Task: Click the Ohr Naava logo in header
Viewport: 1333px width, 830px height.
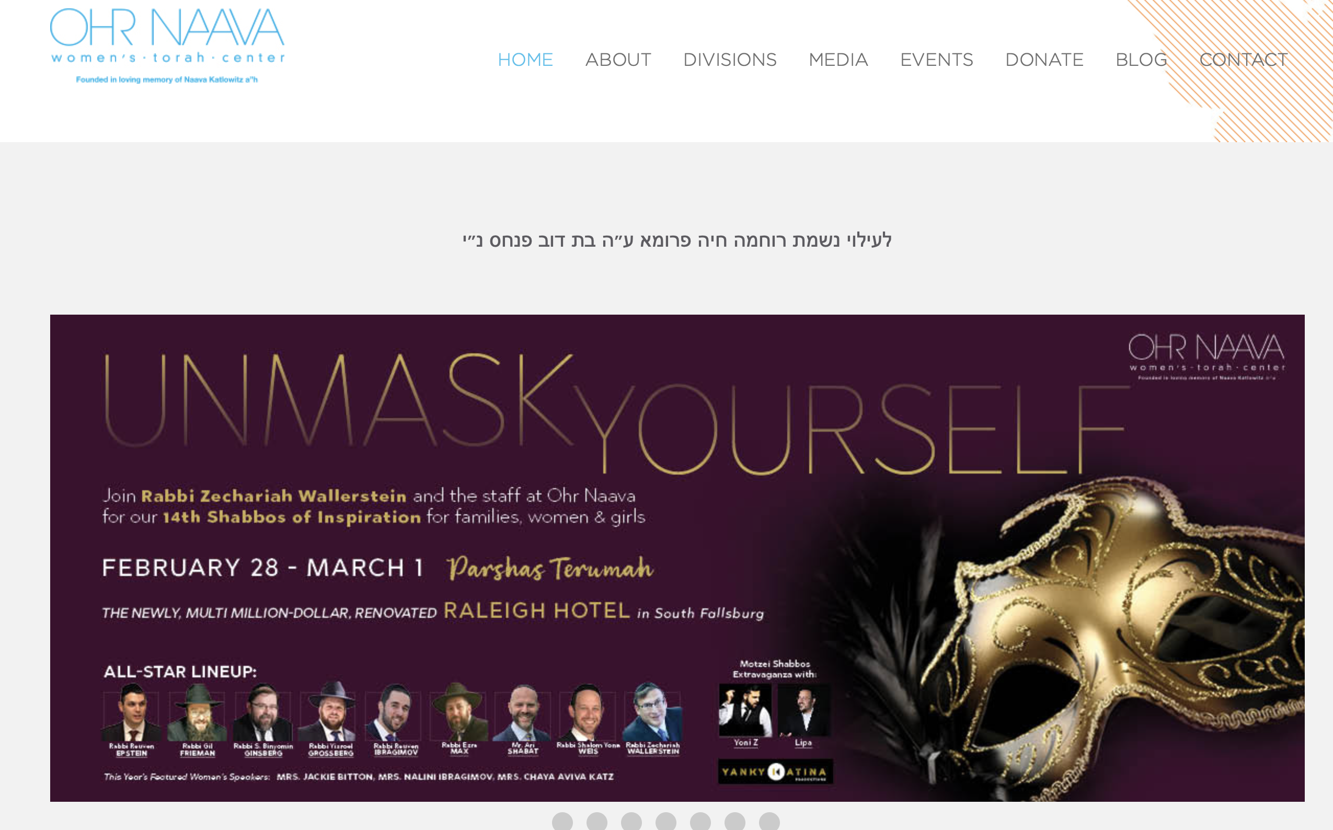Action: point(167,46)
